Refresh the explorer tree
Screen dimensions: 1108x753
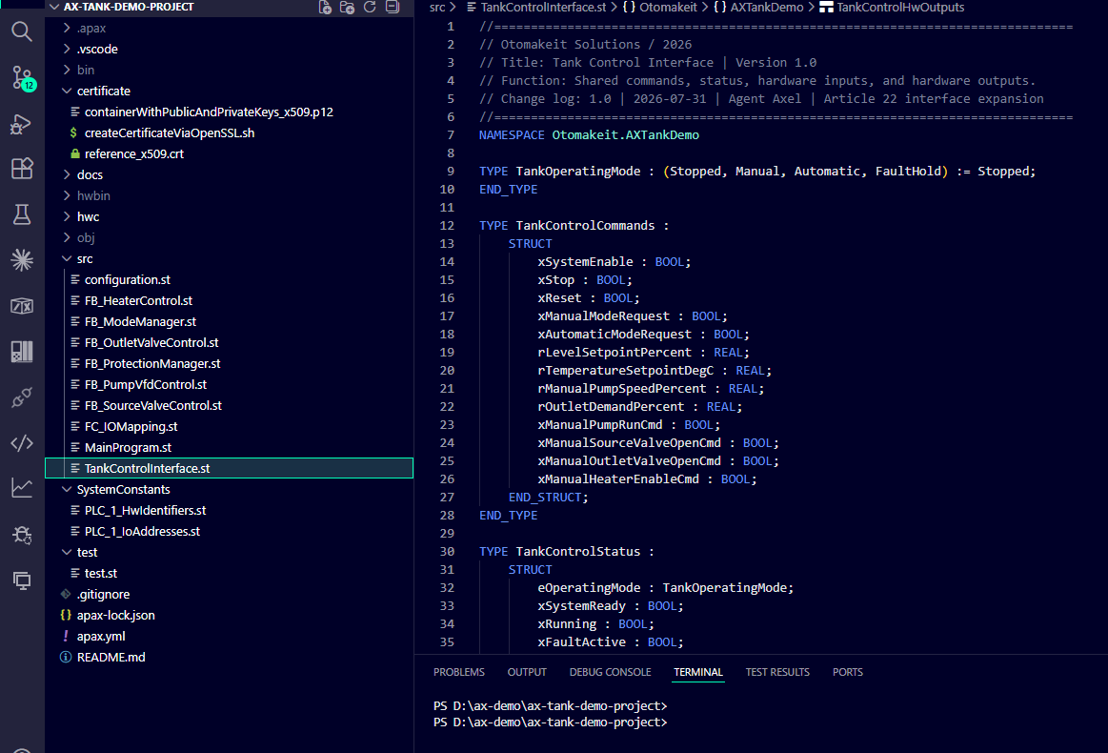point(370,7)
